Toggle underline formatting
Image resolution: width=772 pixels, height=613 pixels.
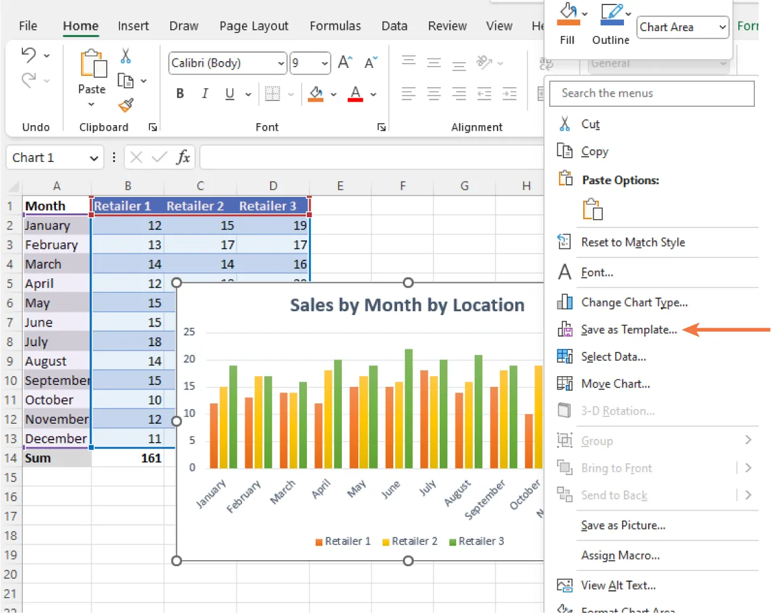pos(229,93)
